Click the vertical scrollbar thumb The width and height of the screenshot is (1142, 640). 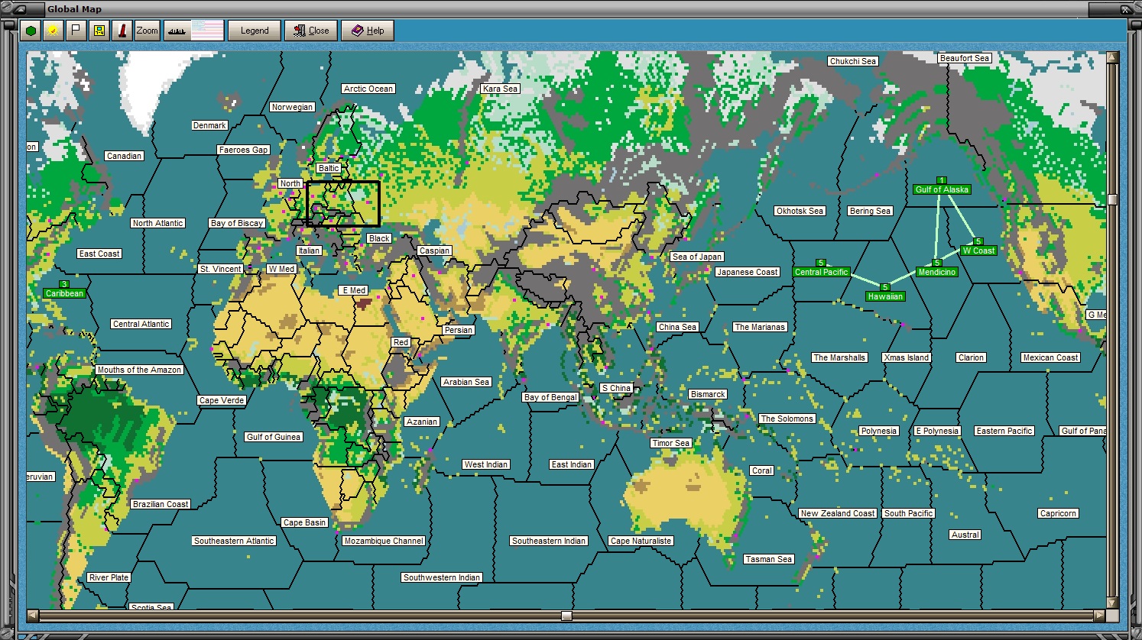(1112, 200)
